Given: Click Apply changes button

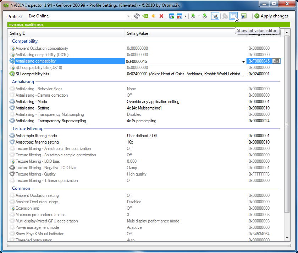Looking at the screenshot, I should tap(271, 16).
